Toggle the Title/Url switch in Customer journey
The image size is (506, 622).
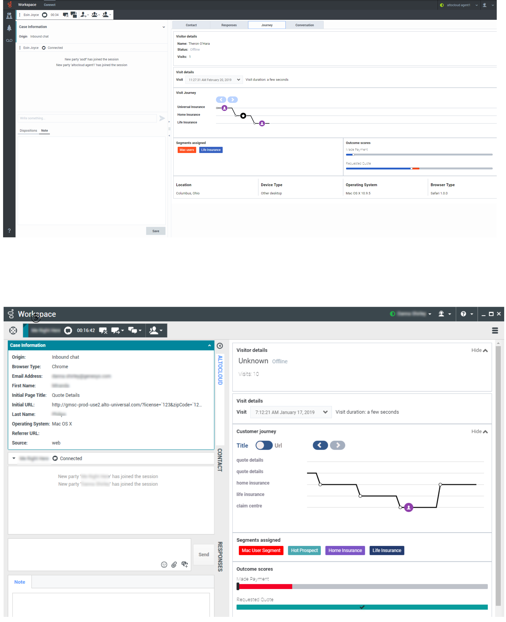(264, 445)
